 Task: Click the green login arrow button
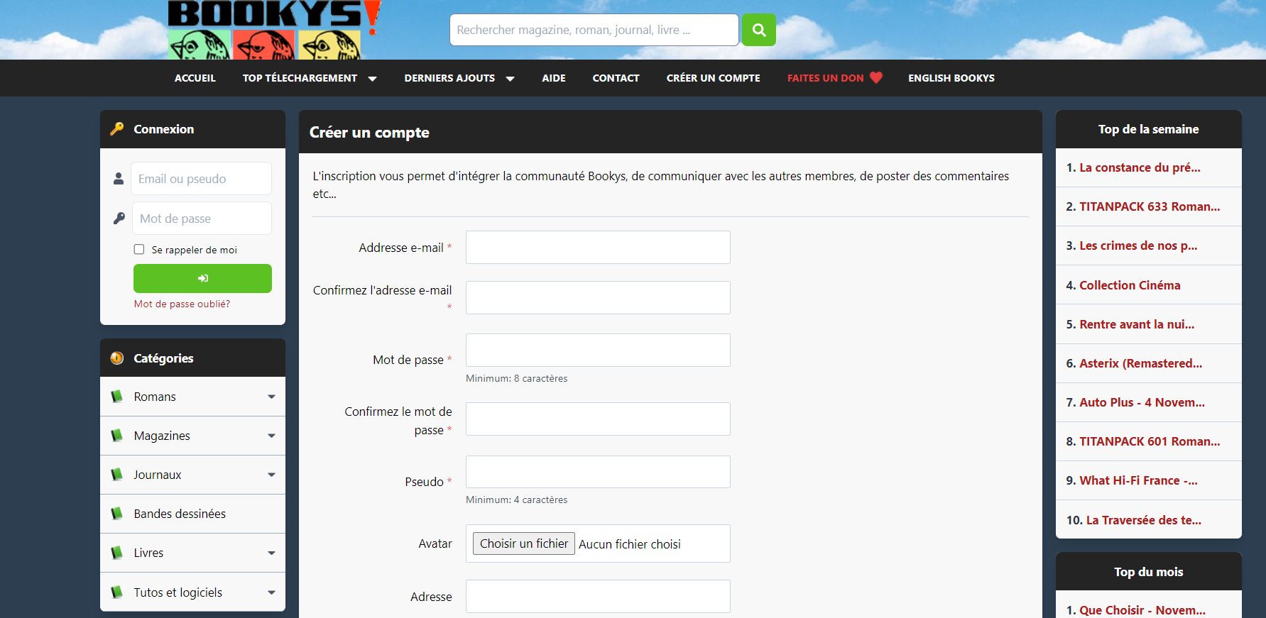click(202, 278)
